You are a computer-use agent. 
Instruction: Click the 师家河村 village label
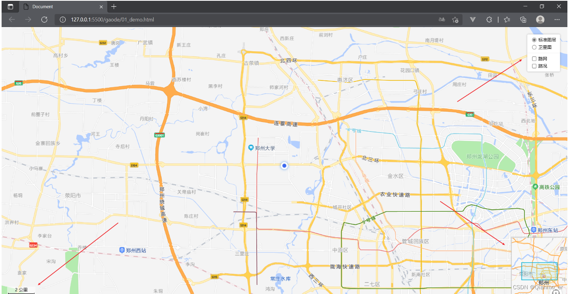279,87
